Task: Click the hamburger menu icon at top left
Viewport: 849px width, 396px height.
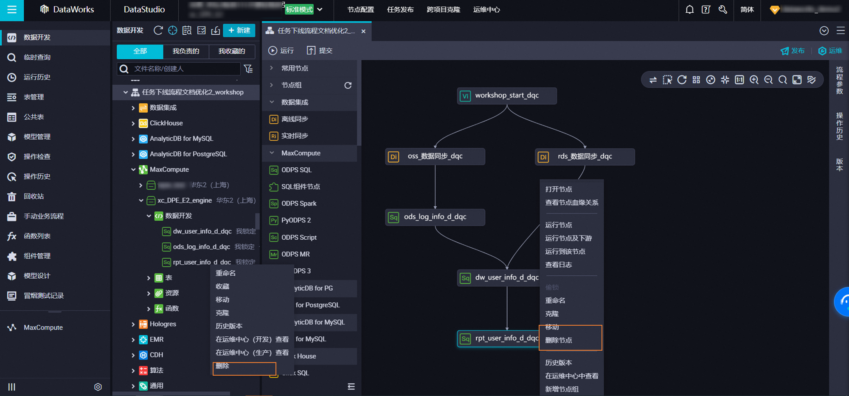Action: [x=12, y=10]
